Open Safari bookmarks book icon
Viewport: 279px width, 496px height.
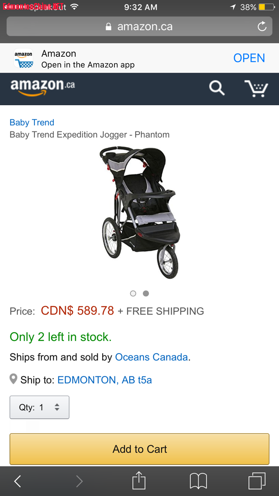pyautogui.click(x=198, y=481)
